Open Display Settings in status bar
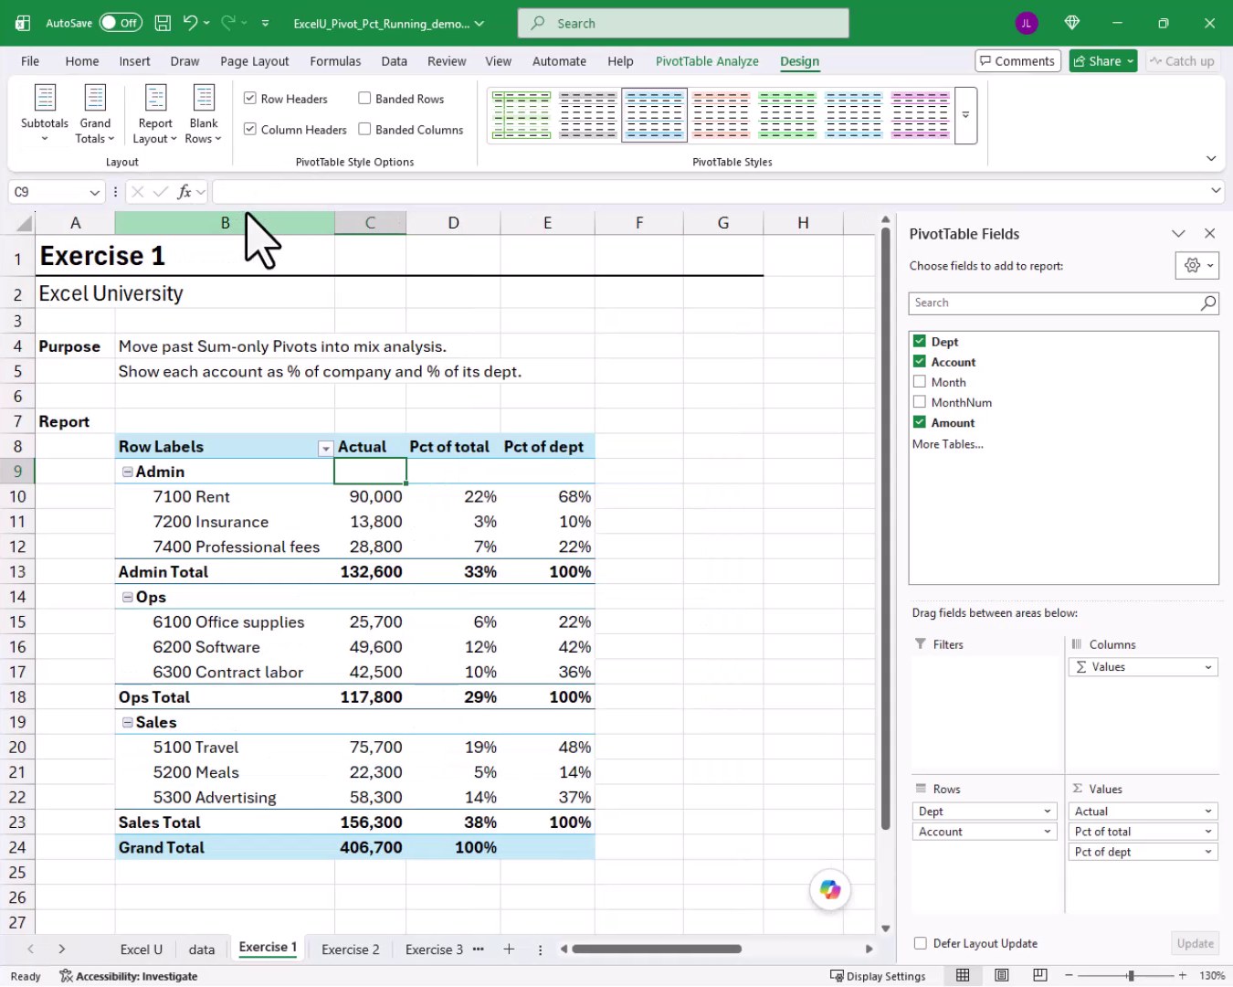The width and height of the screenshot is (1233, 987). 877,976
